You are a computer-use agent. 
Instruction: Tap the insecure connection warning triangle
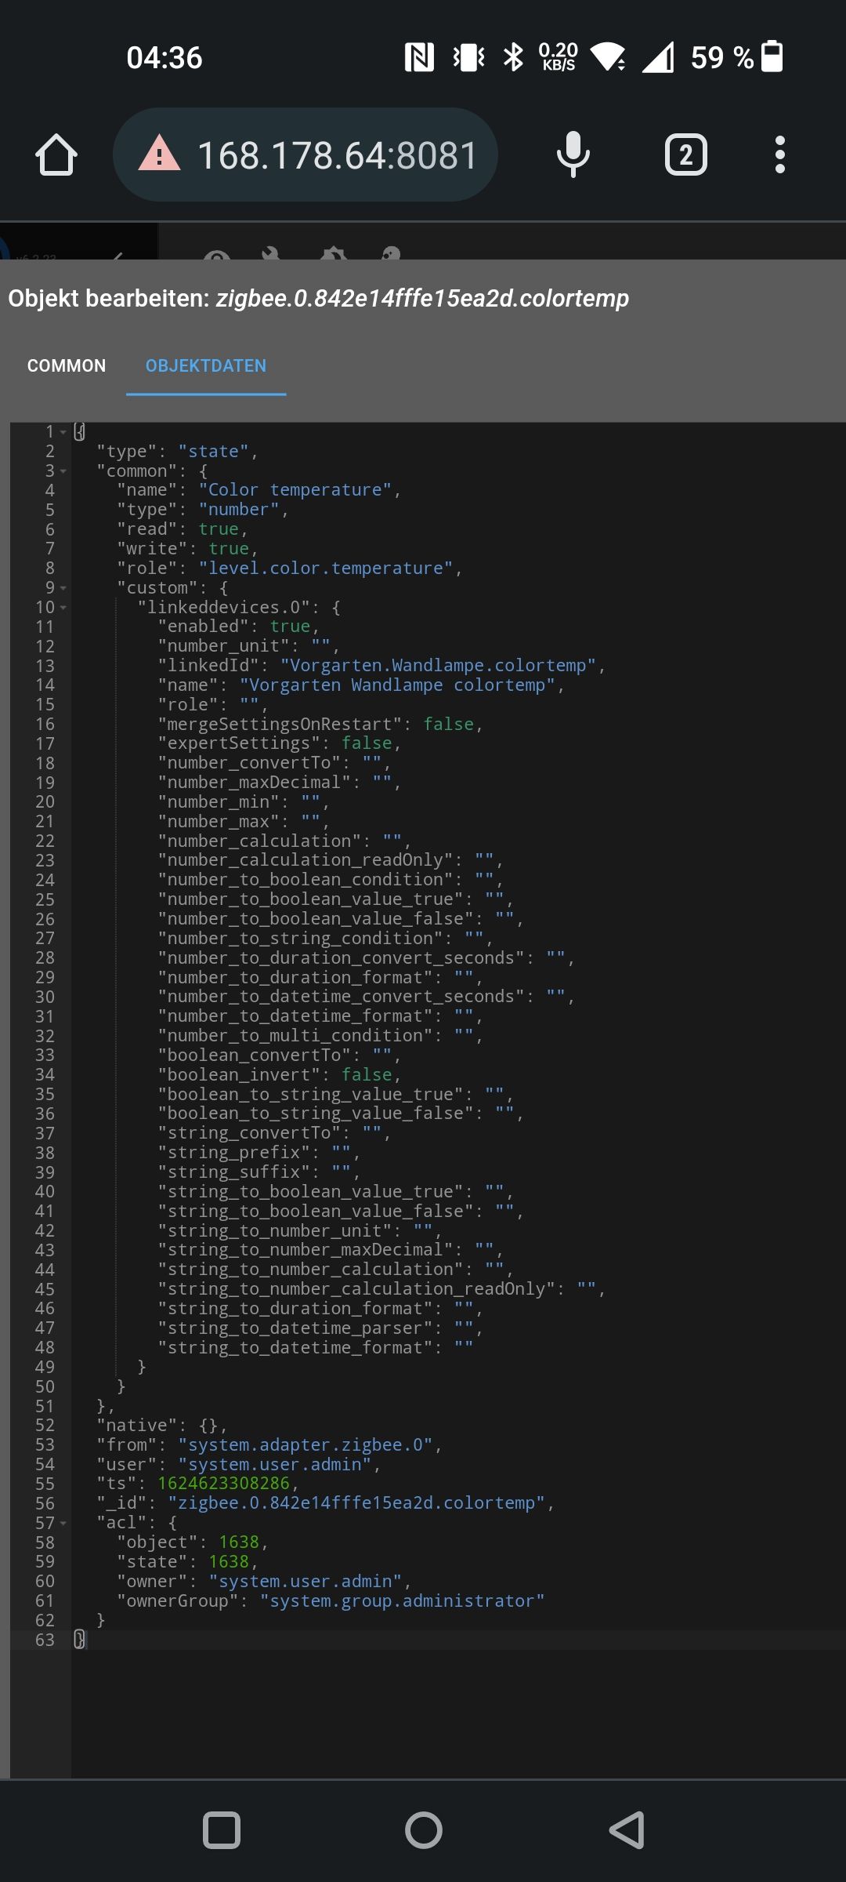160,154
